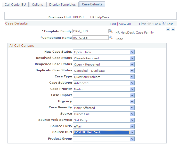
Task: Delete the current case defaults row
Action: [173, 29]
